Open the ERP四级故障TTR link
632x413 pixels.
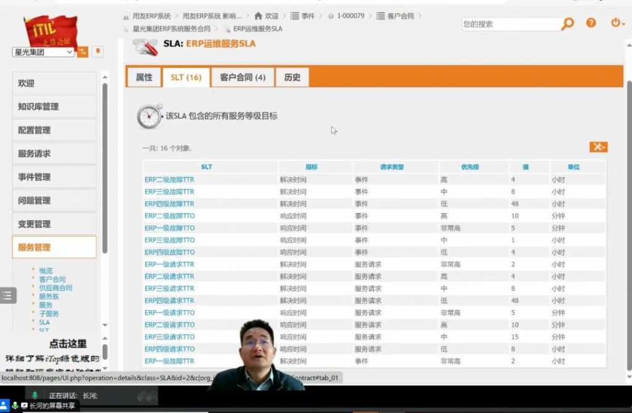(x=169, y=203)
